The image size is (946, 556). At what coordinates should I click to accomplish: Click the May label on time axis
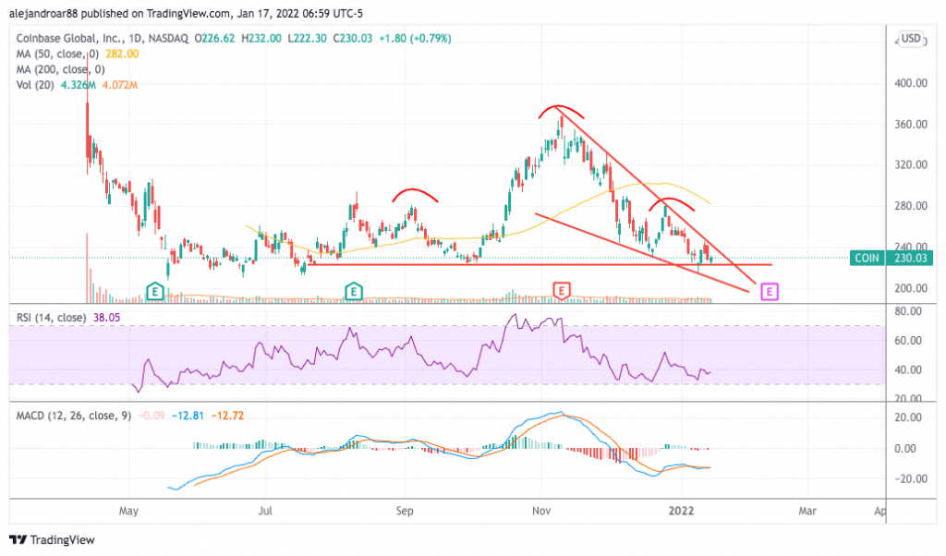(x=128, y=511)
